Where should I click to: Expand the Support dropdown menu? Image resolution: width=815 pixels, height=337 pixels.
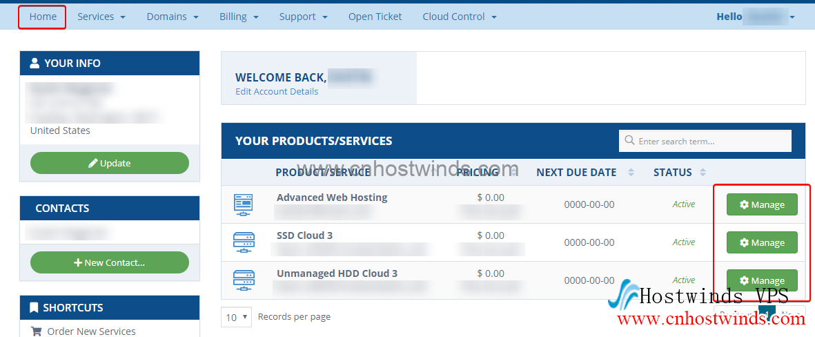304,17
